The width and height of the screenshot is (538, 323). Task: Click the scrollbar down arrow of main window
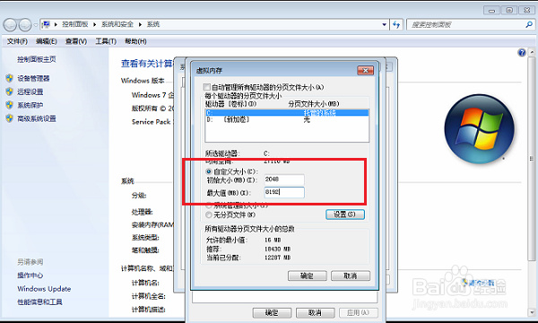[532, 312]
